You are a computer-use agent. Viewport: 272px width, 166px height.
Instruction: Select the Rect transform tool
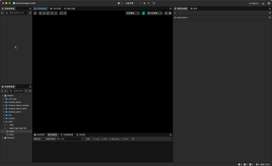(52, 13)
